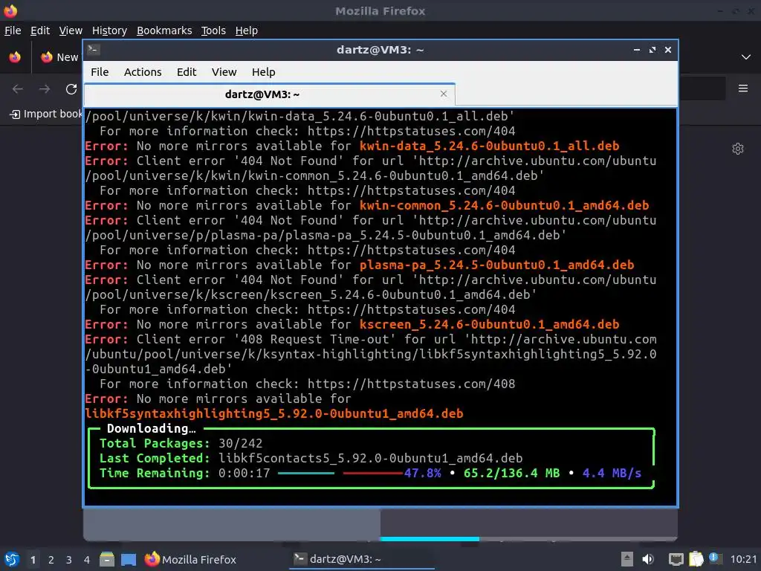Open Firefox View menu
Screen dimensions: 761x571
[71, 30]
